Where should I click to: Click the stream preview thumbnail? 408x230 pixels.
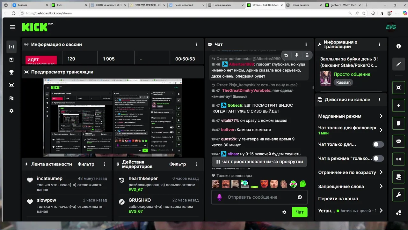[x=113, y=117]
